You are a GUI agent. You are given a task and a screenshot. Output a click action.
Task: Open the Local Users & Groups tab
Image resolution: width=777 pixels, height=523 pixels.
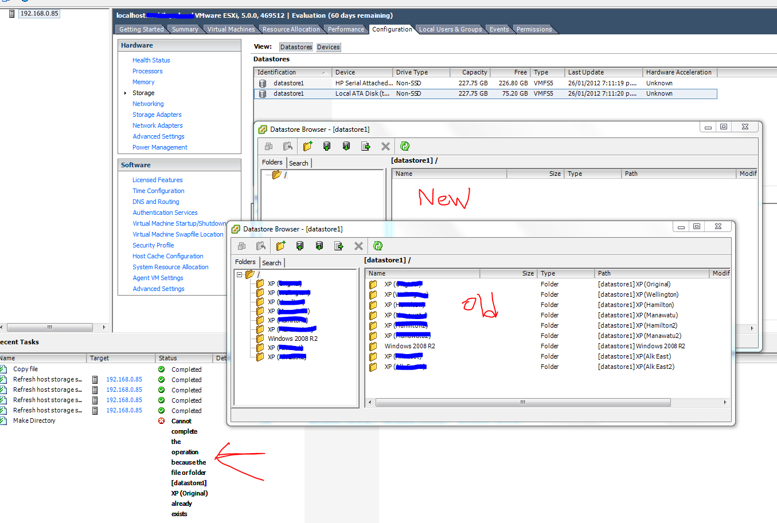coord(451,29)
